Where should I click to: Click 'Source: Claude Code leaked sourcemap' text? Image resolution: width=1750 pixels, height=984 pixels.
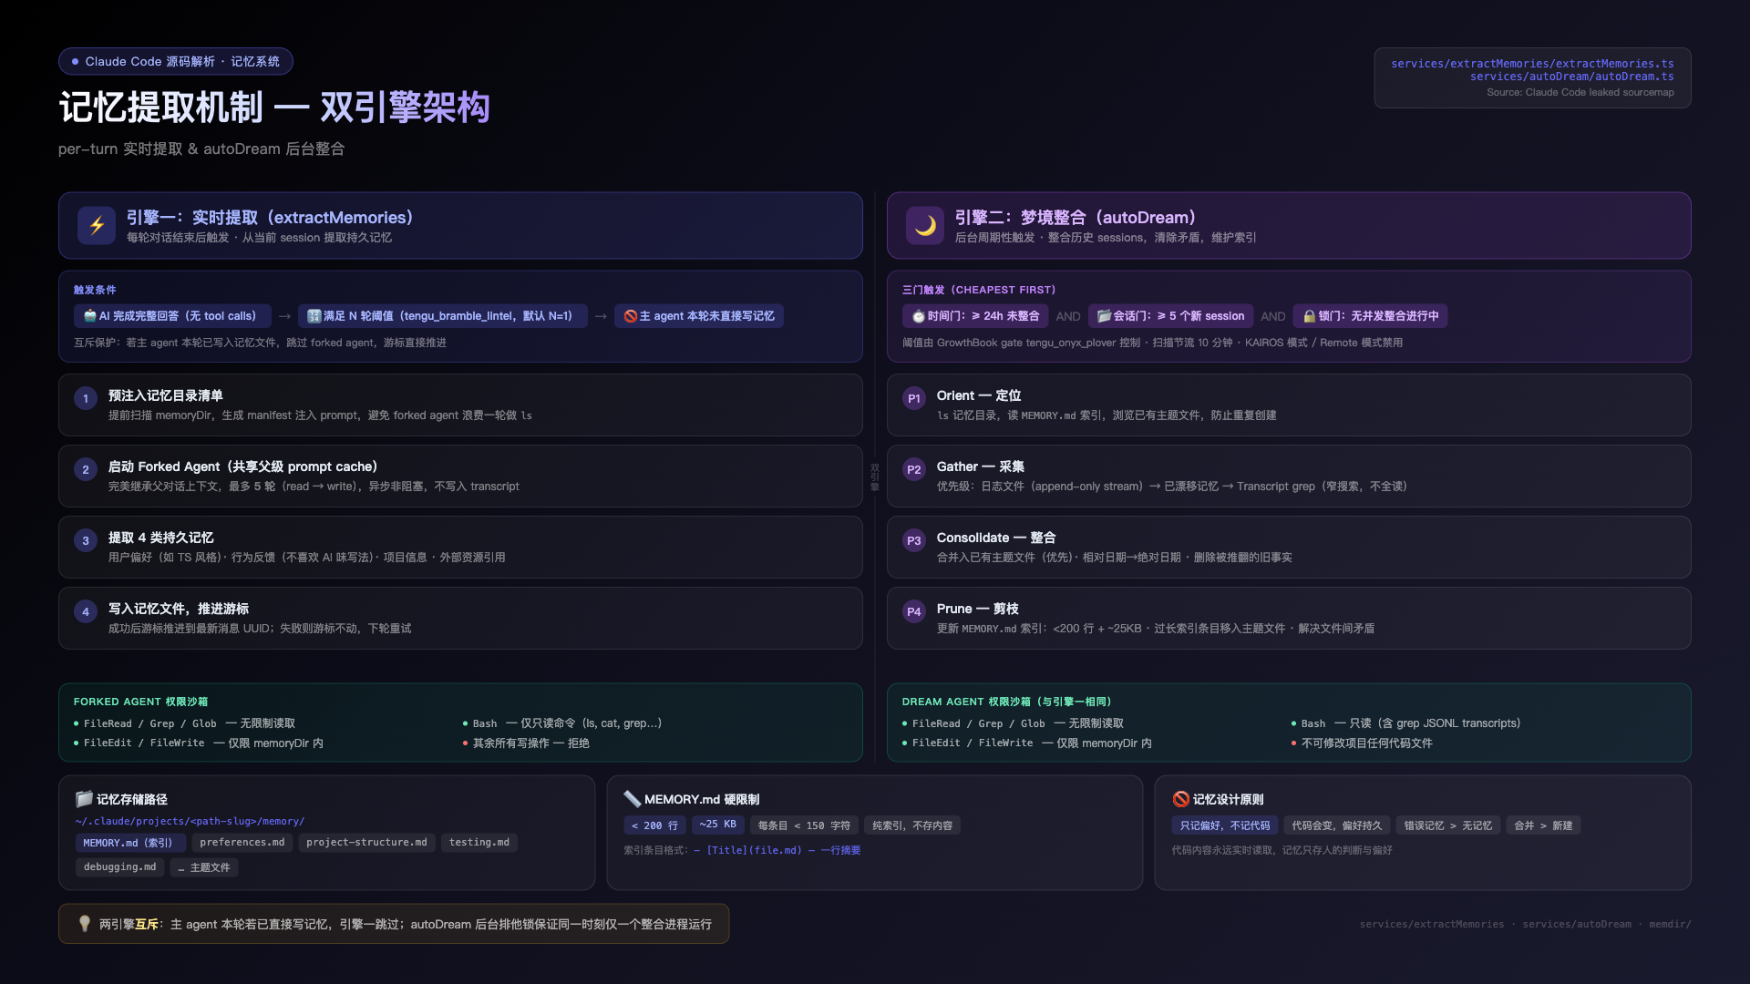click(1580, 92)
